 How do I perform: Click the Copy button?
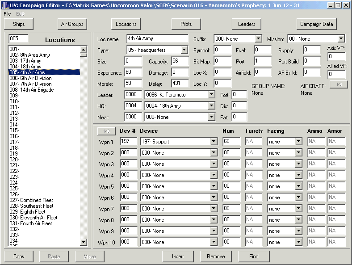pos(19,257)
